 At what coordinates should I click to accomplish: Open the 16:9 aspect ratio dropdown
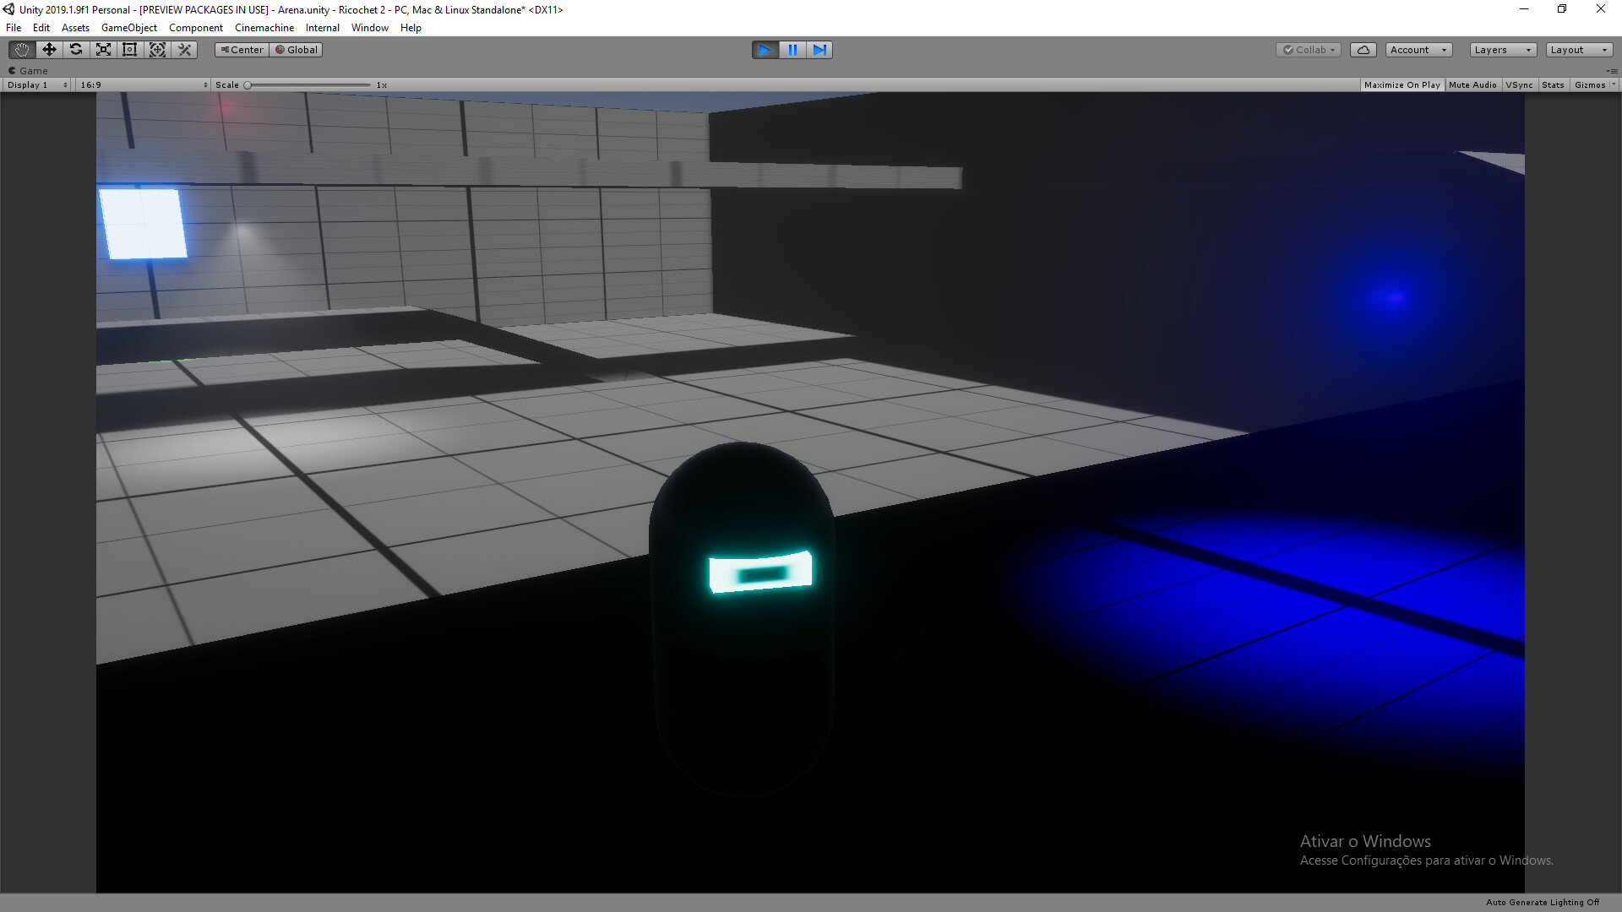coord(144,85)
